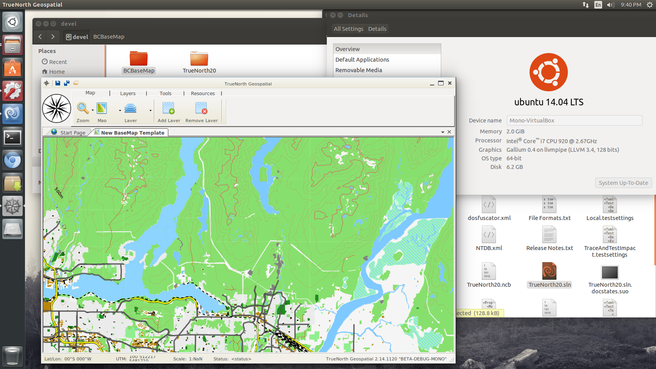Open Ubuntu Dash from launcher
This screenshot has width=656, height=369.
tap(12, 21)
